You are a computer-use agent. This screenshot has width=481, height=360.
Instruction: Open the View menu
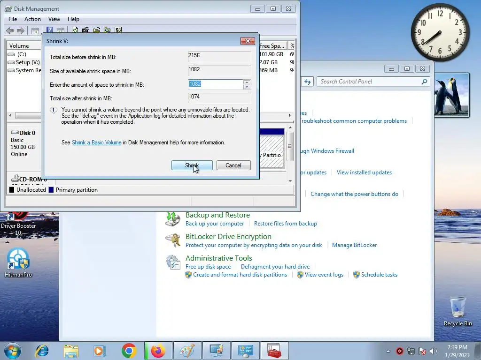[x=54, y=19]
